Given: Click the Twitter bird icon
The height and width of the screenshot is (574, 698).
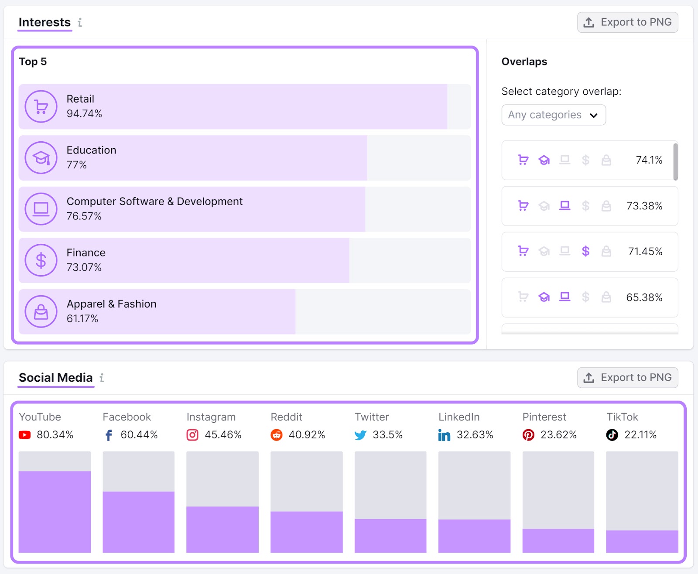Looking at the screenshot, I should [x=360, y=435].
